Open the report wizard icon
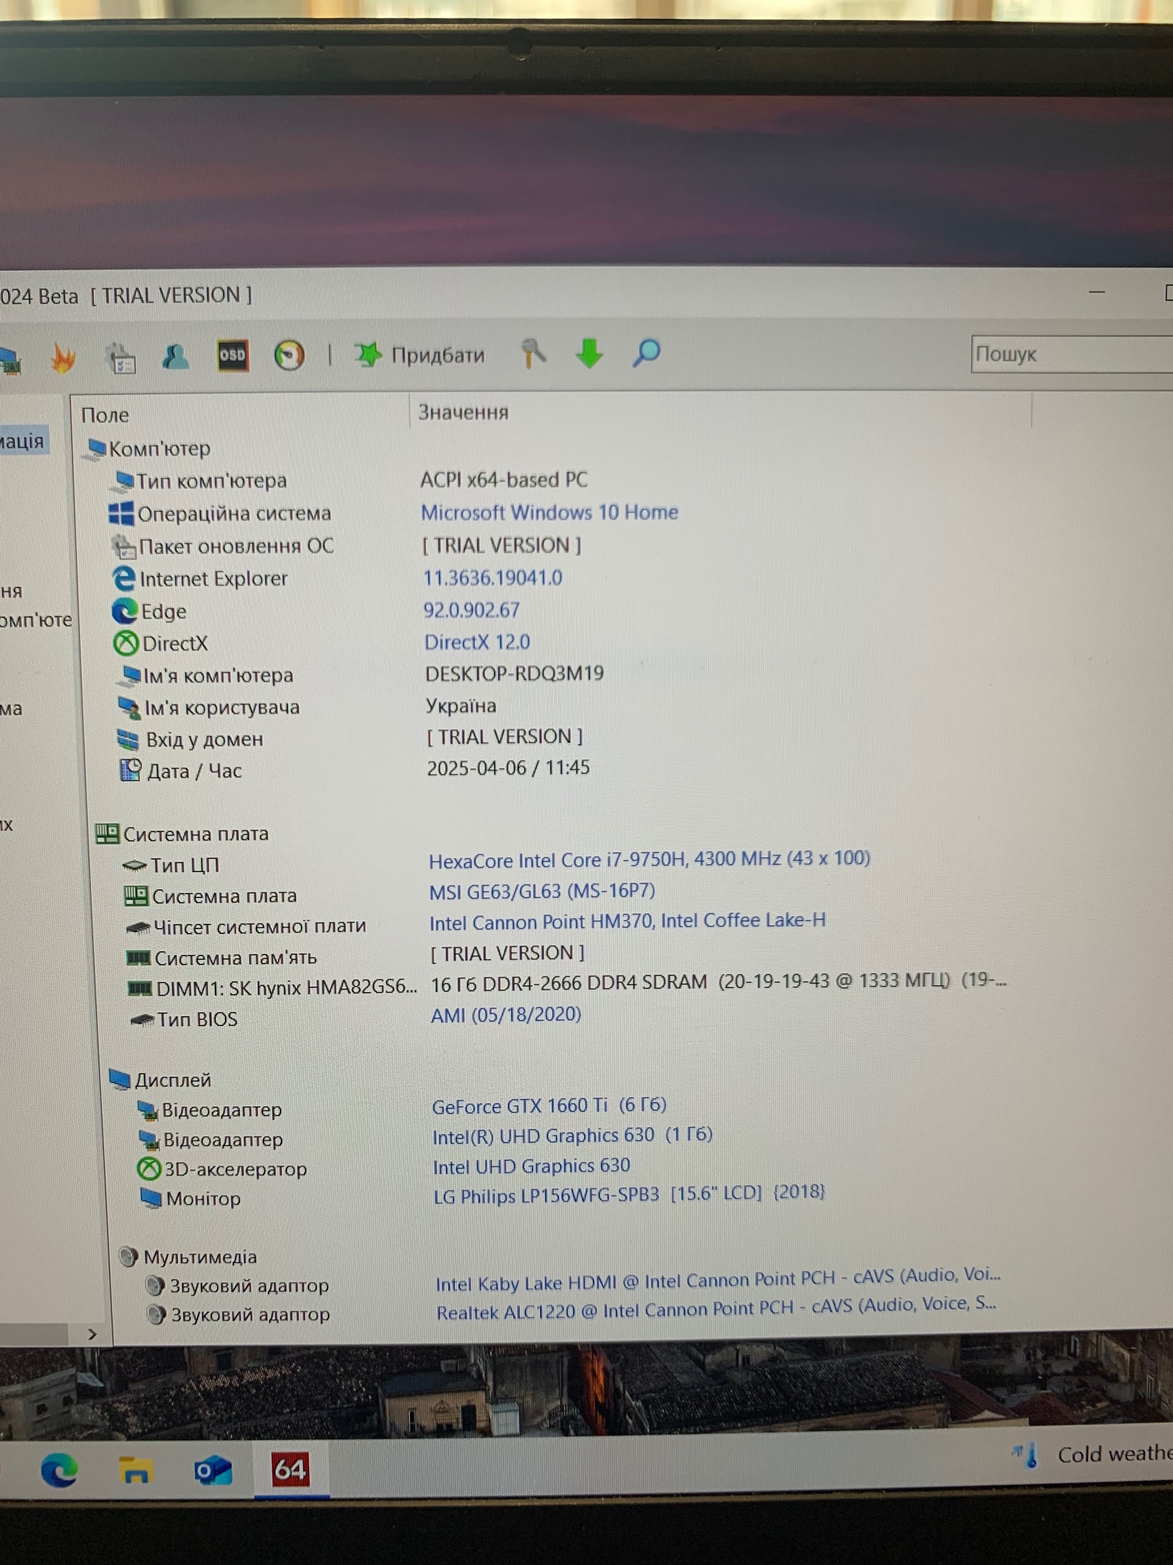 [x=122, y=358]
